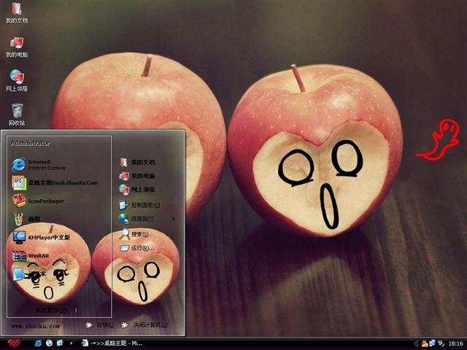
Task: Expand hidden system tray icons arrow
Action: click(416, 343)
